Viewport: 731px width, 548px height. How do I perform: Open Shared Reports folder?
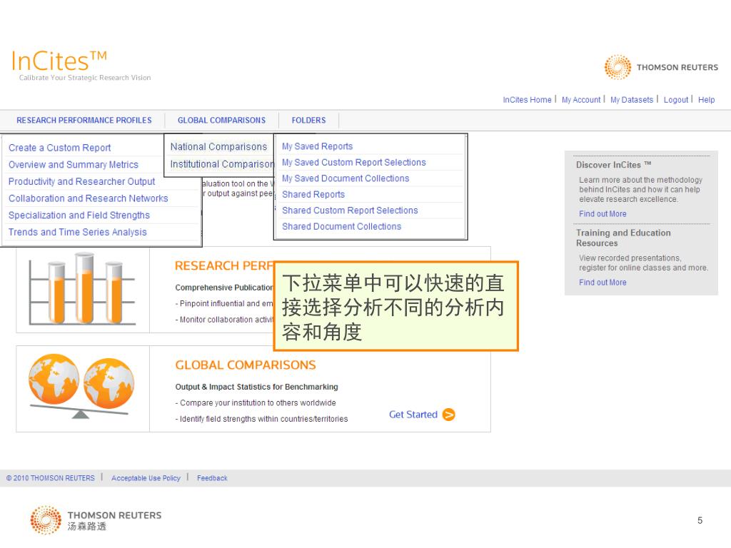pos(313,194)
